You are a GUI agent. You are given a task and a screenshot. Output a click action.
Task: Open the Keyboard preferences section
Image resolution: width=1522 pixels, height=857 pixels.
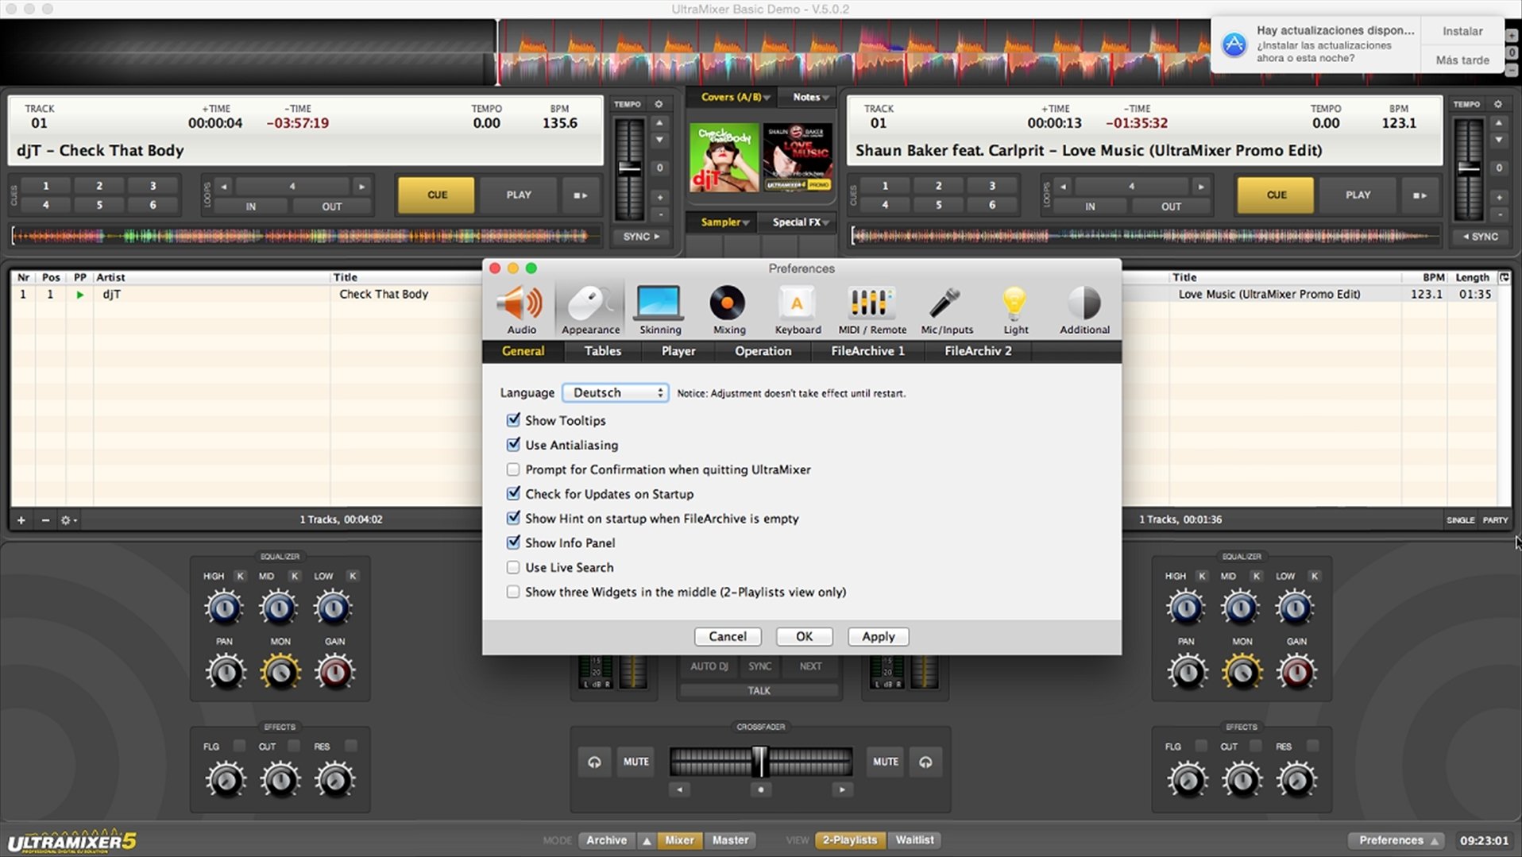pyautogui.click(x=798, y=311)
